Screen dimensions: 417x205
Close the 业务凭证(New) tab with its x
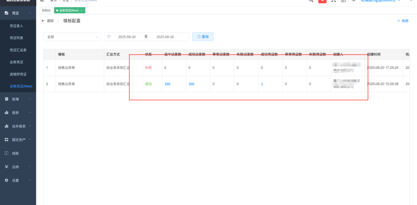point(81,10)
